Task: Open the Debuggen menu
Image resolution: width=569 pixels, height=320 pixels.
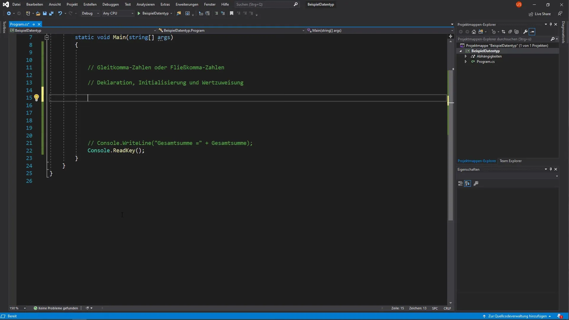Action: click(111, 4)
